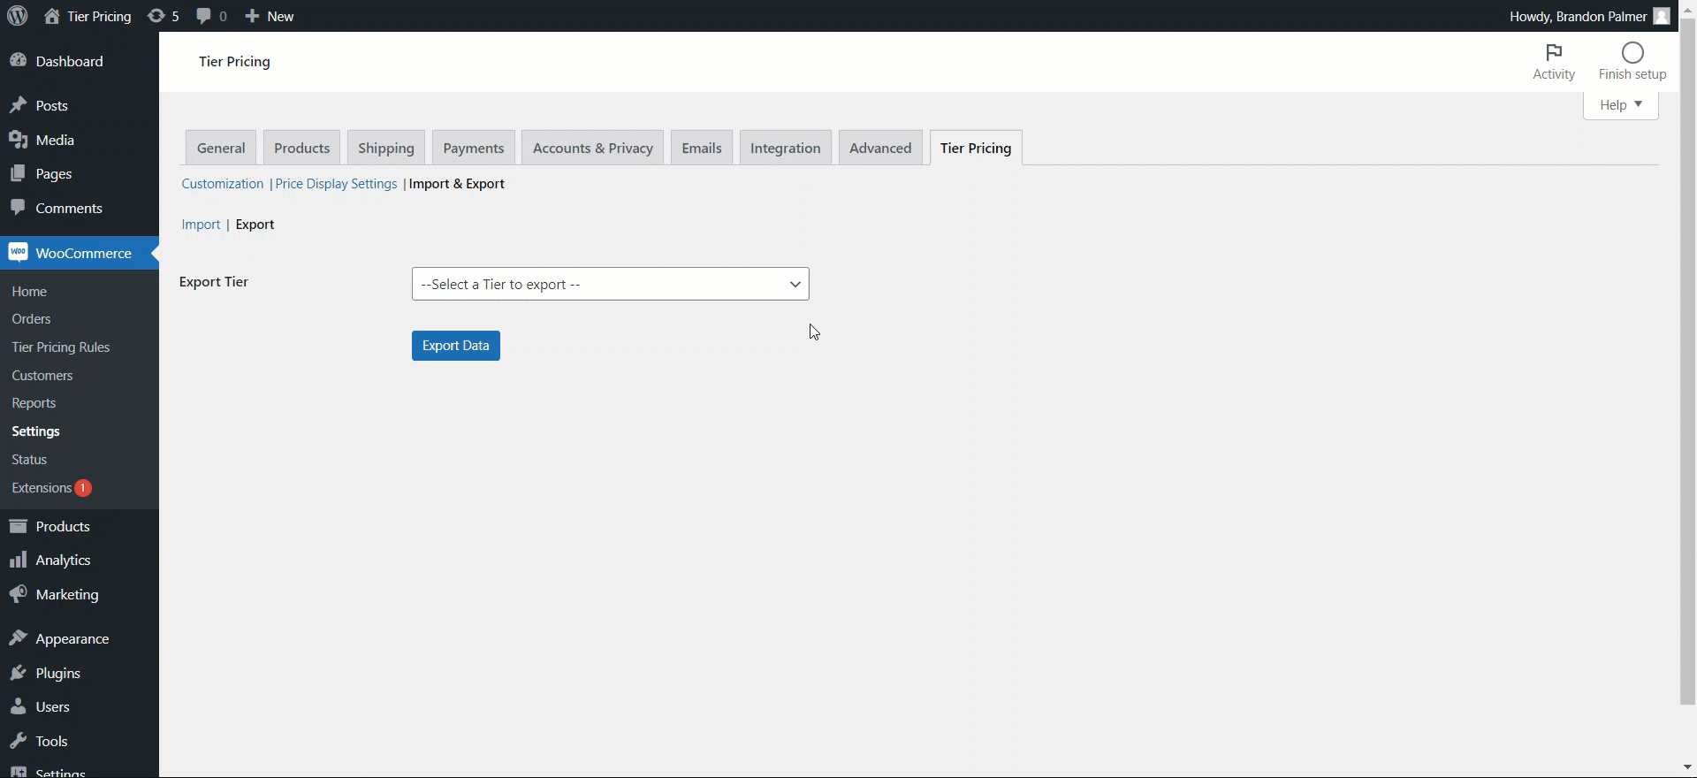Open the Status submenu item
The height and width of the screenshot is (778, 1697).
point(29,460)
